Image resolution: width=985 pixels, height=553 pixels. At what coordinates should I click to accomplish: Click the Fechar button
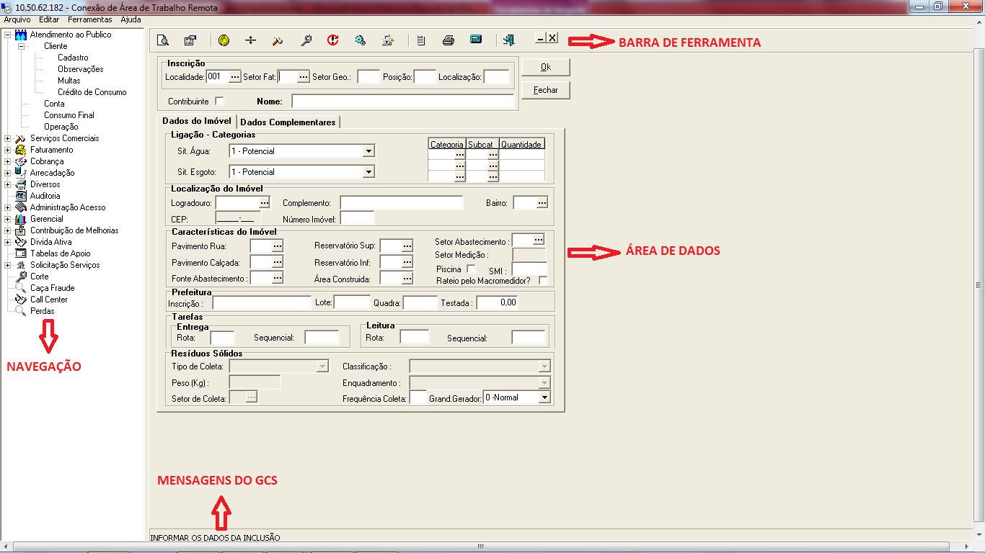coord(545,90)
